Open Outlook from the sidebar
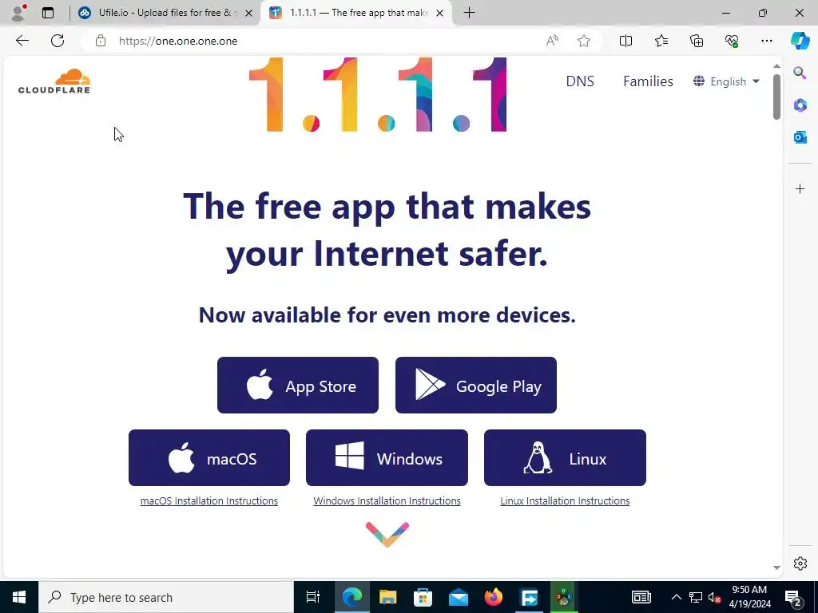The width and height of the screenshot is (818, 613). [x=800, y=137]
